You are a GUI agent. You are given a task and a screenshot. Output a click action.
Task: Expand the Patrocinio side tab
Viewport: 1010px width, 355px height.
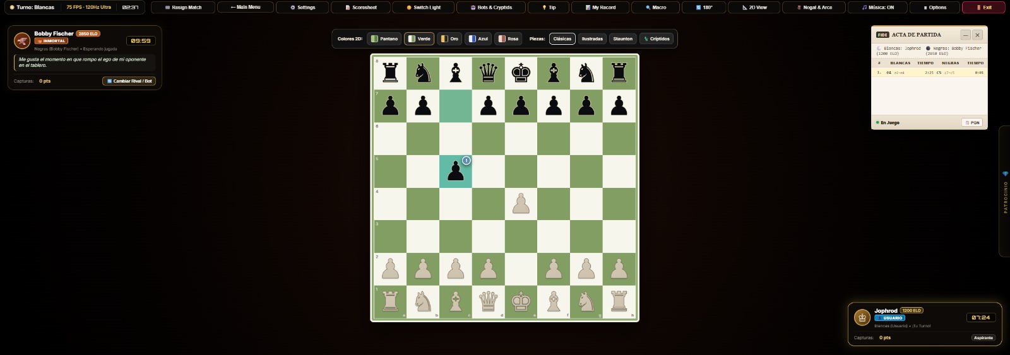pos(1005,191)
